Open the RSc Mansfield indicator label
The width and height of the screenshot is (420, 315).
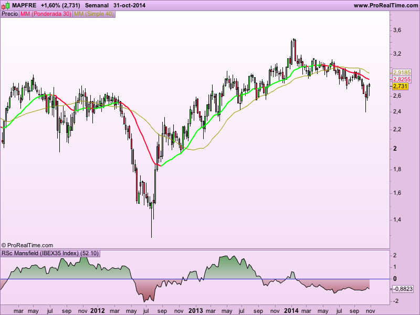point(50,253)
